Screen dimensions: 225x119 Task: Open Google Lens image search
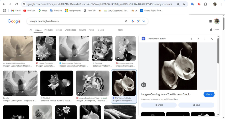[138, 21]
